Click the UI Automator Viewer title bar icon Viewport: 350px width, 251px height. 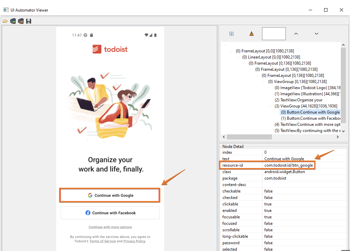coord(6,10)
